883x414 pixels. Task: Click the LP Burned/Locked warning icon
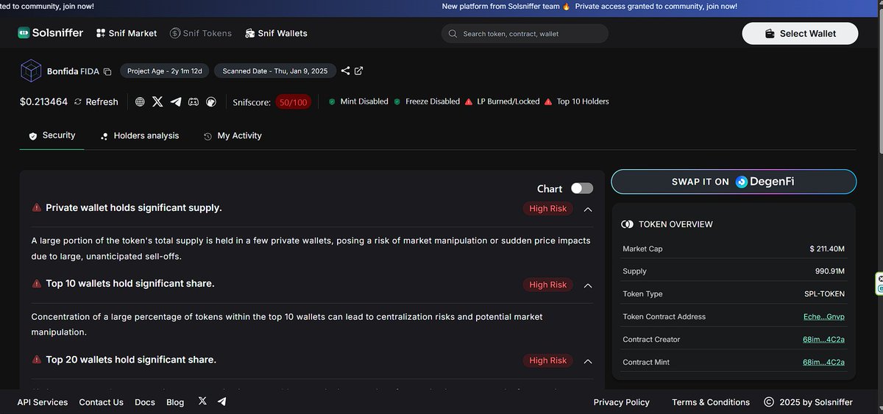[469, 101]
